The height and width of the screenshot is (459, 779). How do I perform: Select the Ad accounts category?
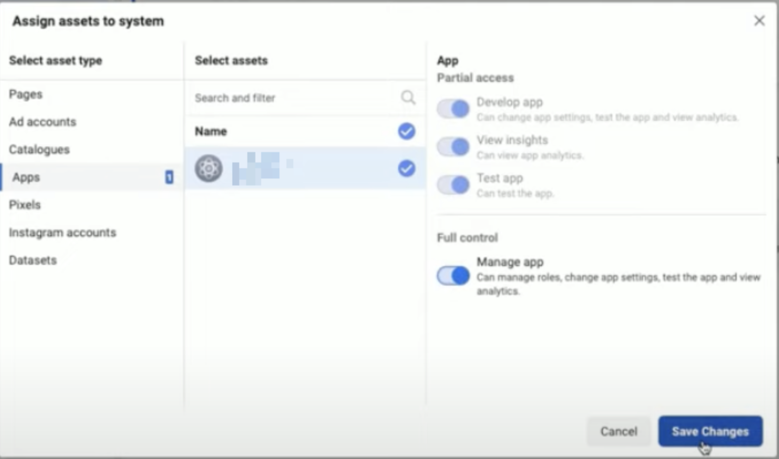42,122
